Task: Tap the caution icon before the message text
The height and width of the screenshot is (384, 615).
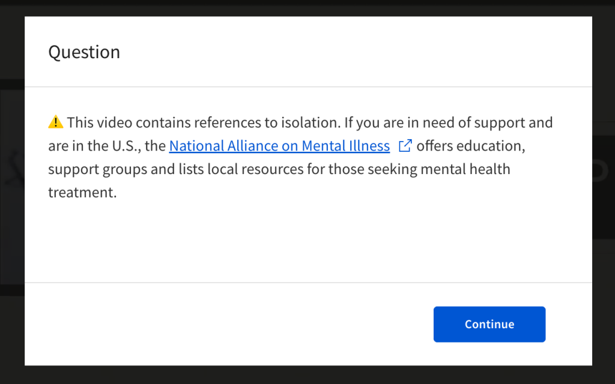Action: click(55, 122)
